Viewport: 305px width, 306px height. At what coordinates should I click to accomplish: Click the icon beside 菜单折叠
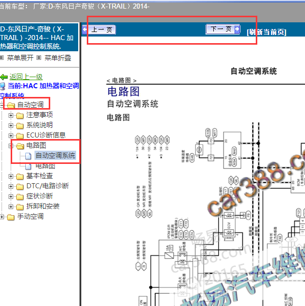[39, 57]
